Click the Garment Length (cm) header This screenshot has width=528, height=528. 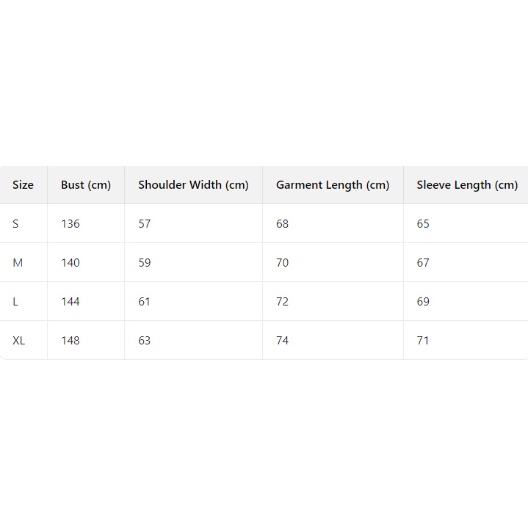[x=333, y=185]
